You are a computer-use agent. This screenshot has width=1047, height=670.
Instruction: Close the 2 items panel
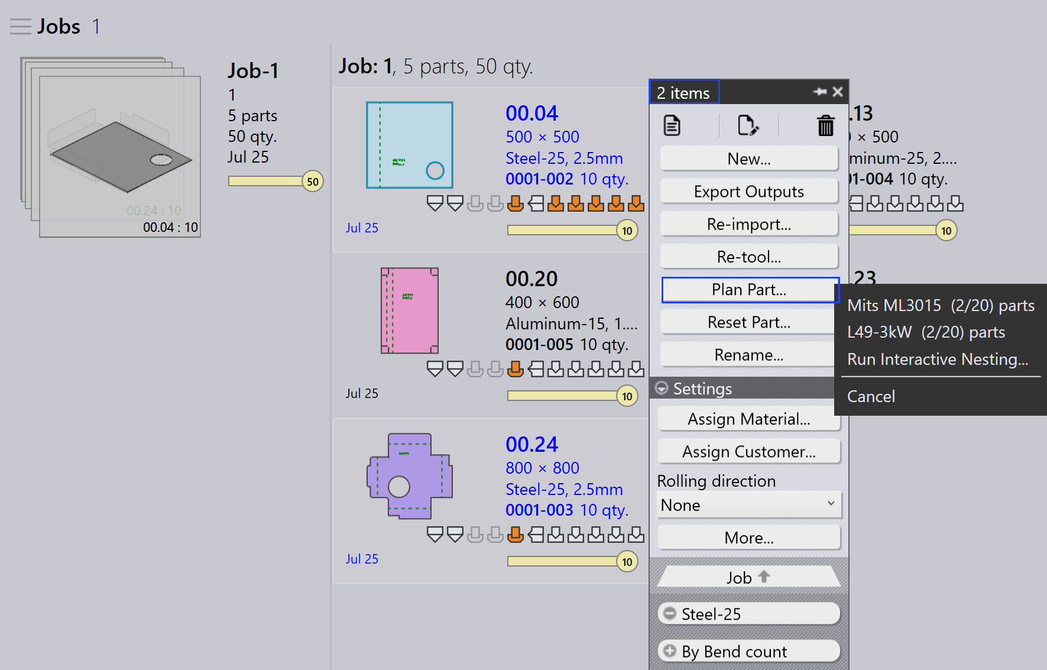coord(838,92)
